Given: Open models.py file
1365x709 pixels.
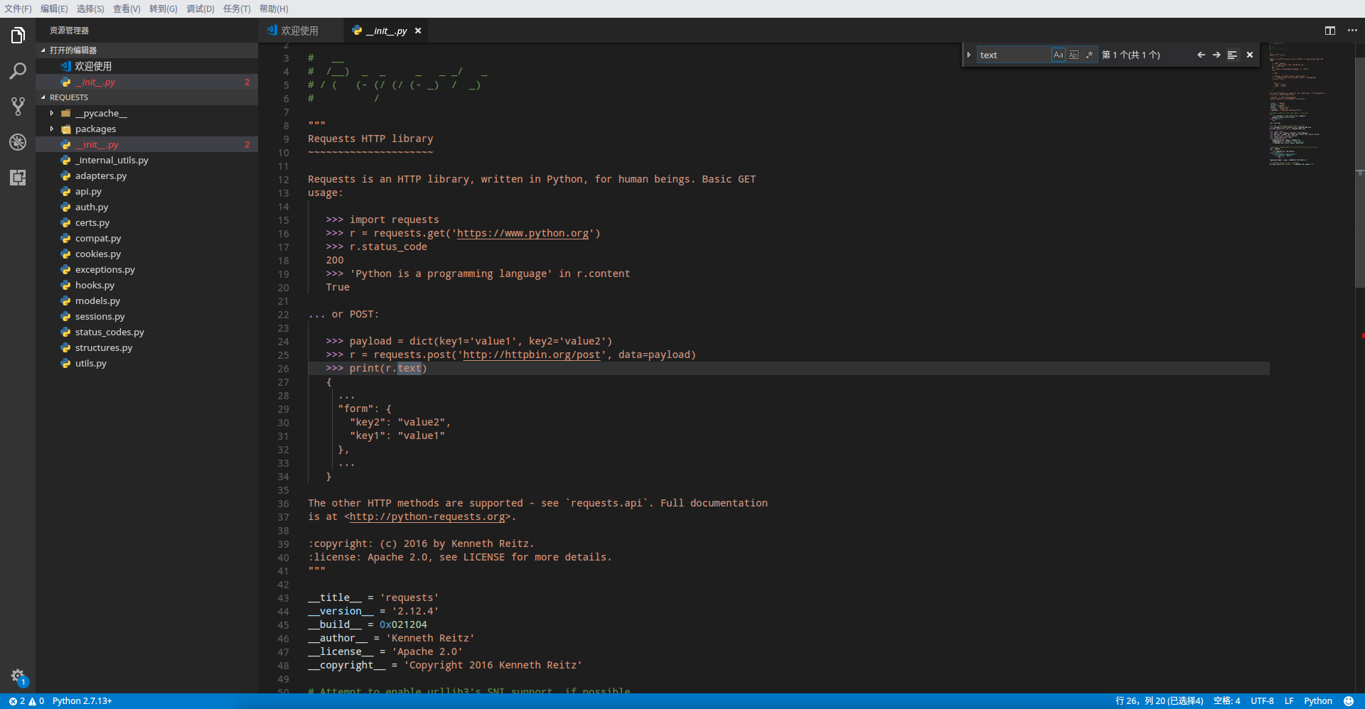Looking at the screenshot, I should pyautogui.click(x=146, y=301).
